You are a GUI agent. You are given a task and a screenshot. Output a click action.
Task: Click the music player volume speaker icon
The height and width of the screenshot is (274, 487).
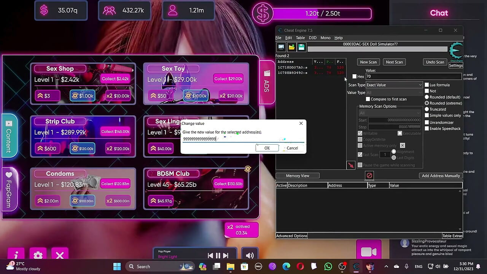250,256
